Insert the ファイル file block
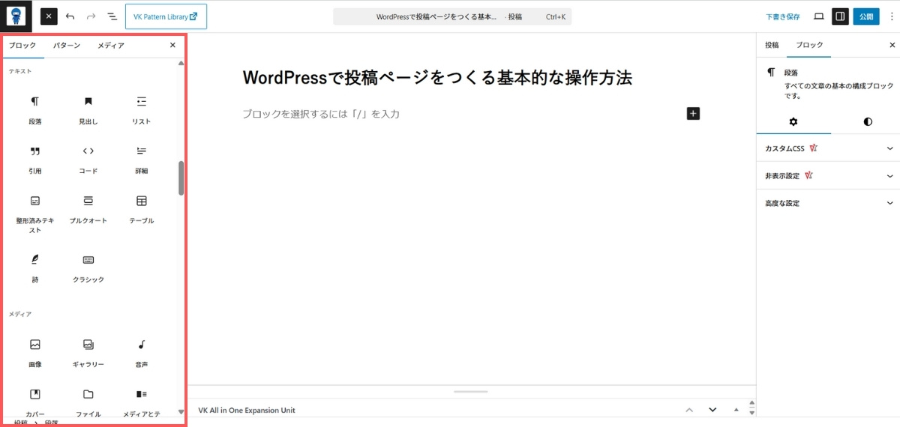Screen dimensions: 900x427 88,402
